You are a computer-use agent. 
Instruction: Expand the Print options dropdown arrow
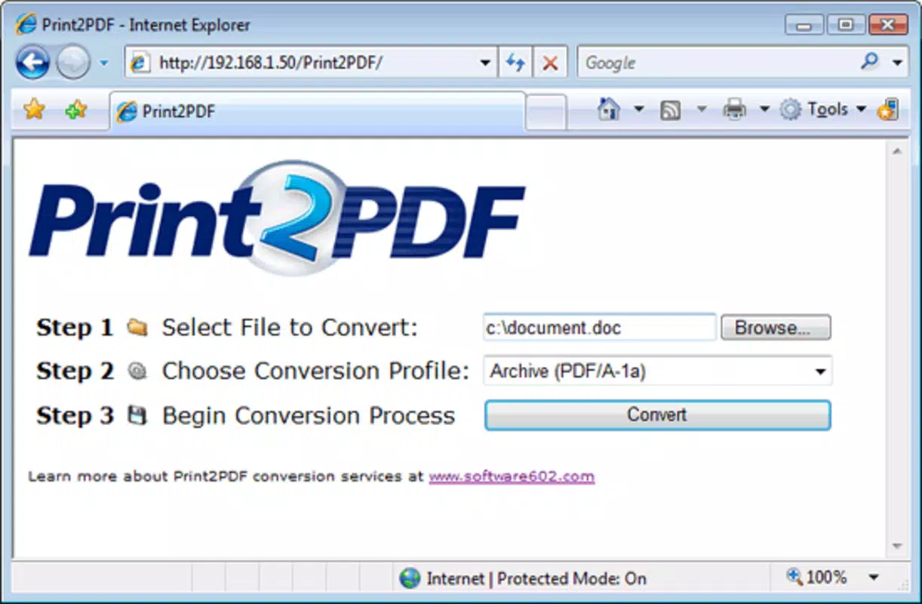click(764, 110)
